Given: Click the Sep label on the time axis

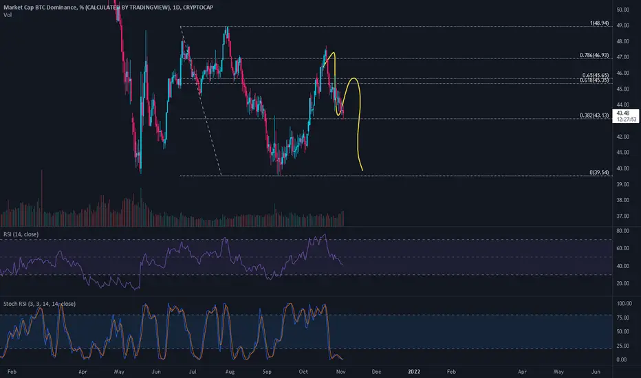Looking at the screenshot, I should pos(267,372).
